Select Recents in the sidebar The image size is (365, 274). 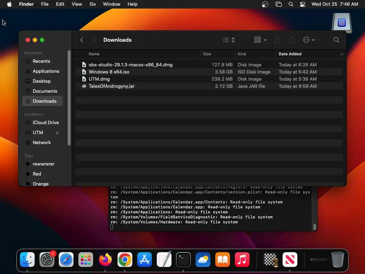tap(42, 61)
